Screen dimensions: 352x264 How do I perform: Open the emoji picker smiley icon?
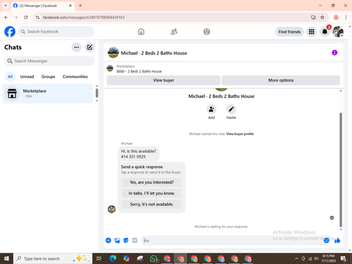point(326,240)
